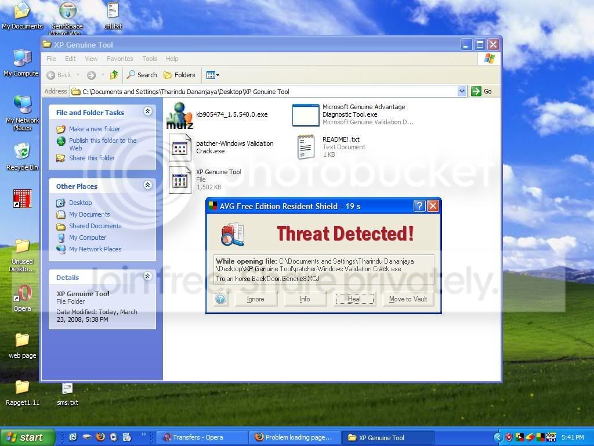The height and width of the screenshot is (446, 594).
Task: Select Microsoft Genuine Advantage Diagnostic Tool.exe icon
Action: (x=306, y=114)
